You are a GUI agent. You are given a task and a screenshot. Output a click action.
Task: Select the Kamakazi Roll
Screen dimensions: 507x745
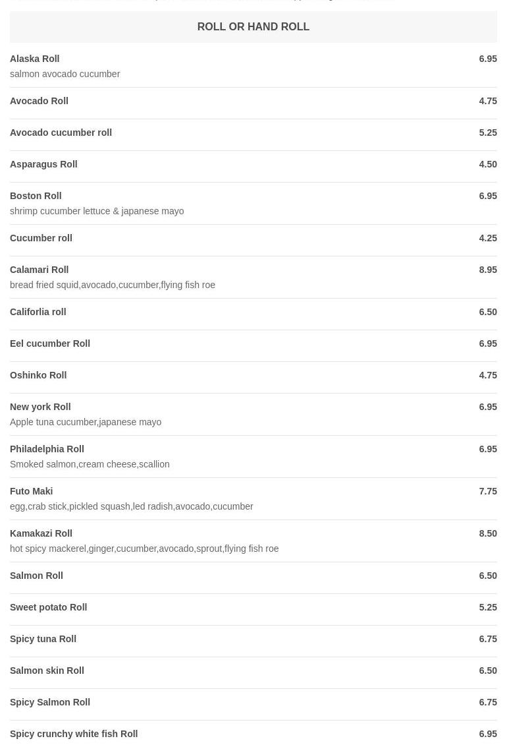(x=41, y=533)
